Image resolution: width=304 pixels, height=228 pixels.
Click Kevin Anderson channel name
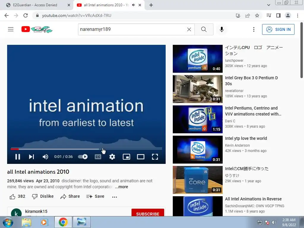pyautogui.click(x=237, y=145)
